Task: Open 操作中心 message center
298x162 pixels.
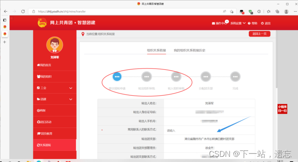Action: [x=220, y=23]
